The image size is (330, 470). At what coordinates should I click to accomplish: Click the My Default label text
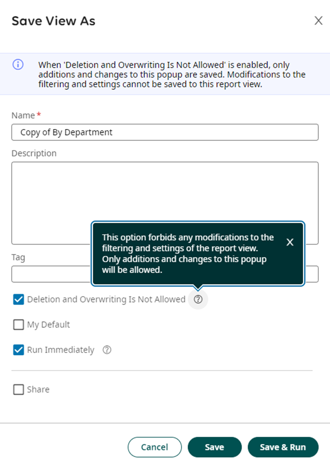coord(48,325)
